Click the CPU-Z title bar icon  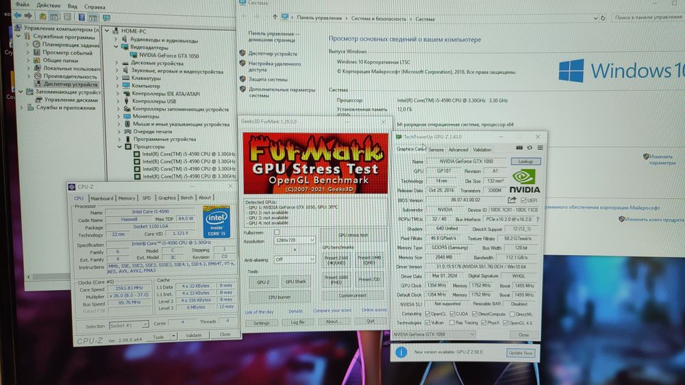coord(72,187)
